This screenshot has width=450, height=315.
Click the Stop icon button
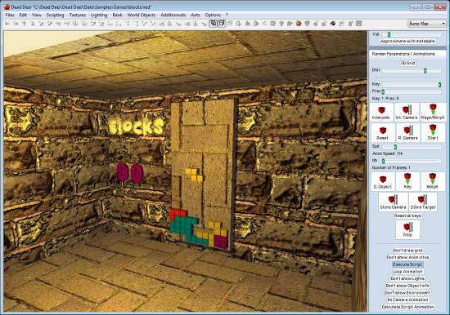pos(407,229)
